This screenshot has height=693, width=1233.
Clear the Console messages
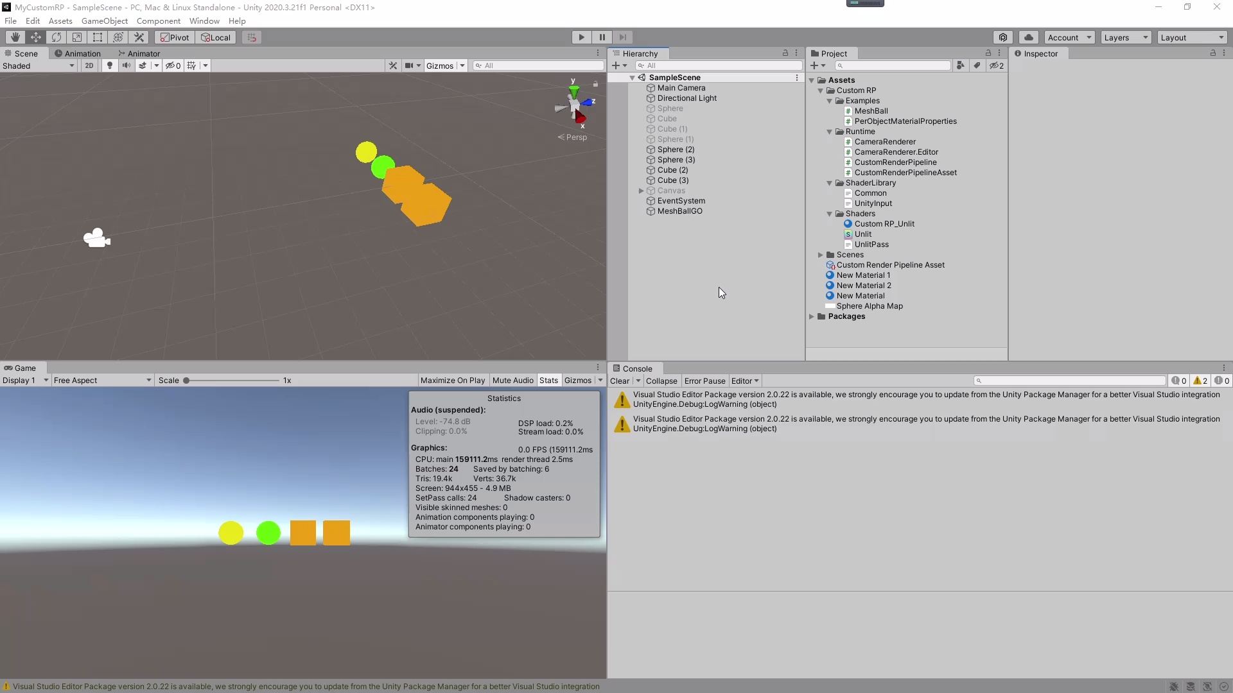[x=620, y=381]
